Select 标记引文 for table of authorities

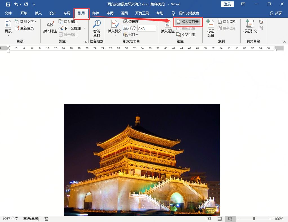tap(249, 28)
